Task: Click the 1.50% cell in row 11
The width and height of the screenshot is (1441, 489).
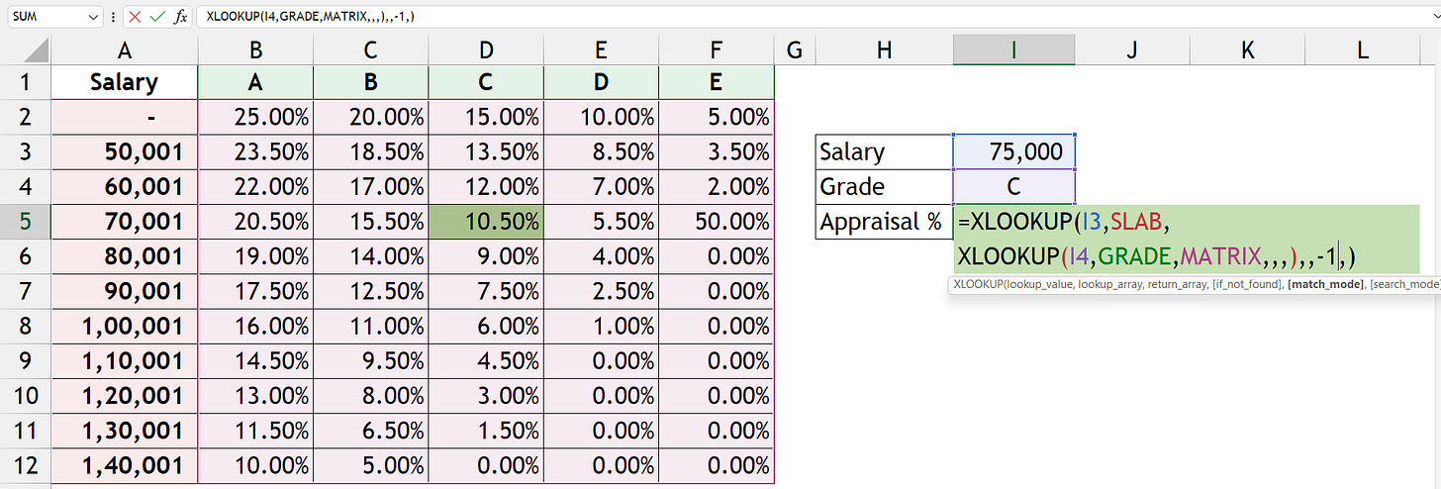Action: pyautogui.click(x=485, y=430)
